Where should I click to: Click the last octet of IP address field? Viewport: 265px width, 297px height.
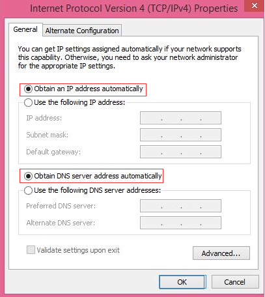(x=211, y=118)
